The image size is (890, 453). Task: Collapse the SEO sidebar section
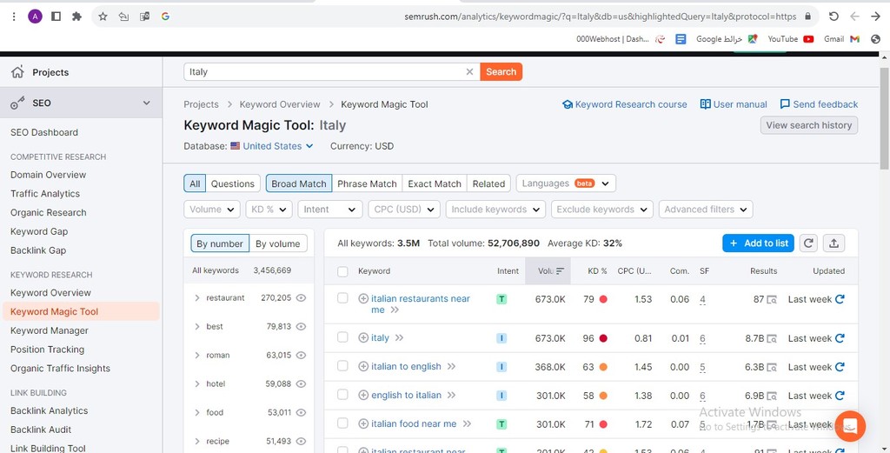146,103
